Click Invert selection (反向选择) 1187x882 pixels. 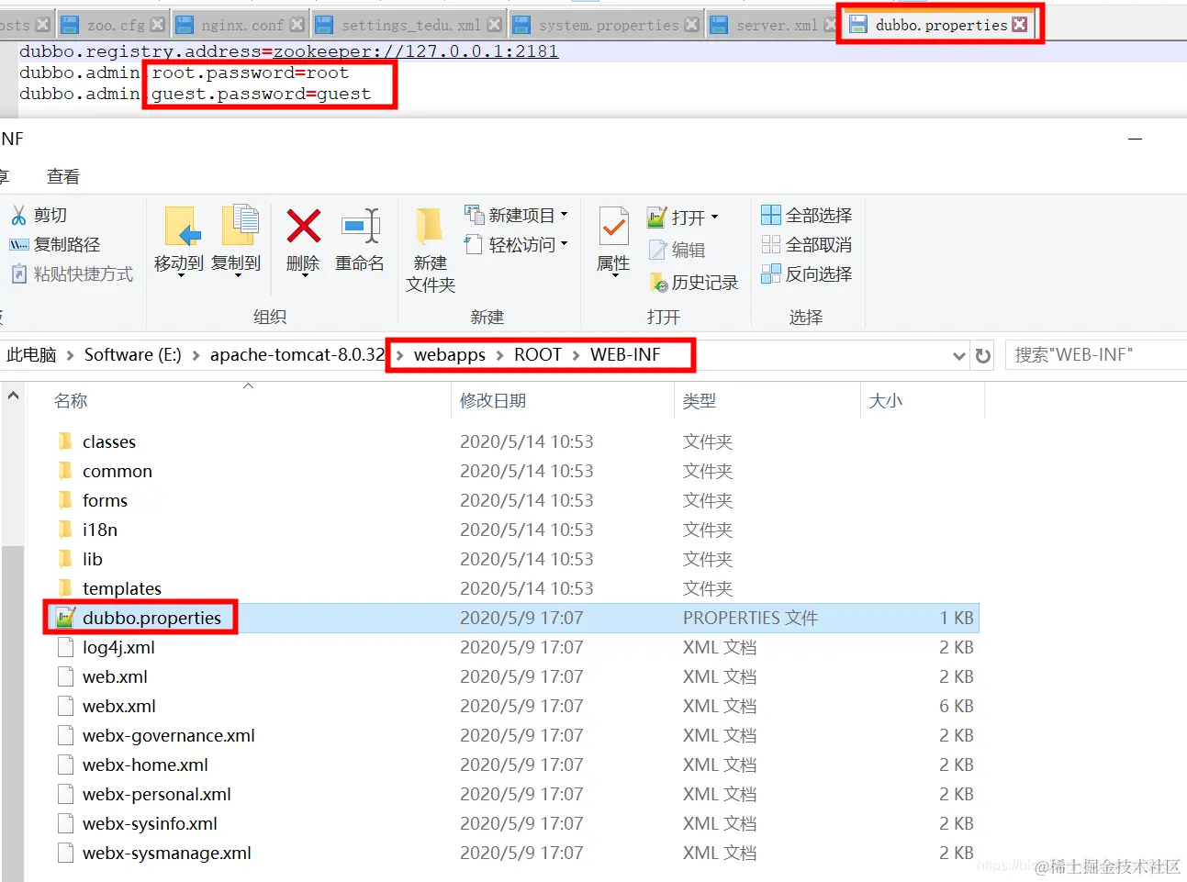tap(807, 274)
